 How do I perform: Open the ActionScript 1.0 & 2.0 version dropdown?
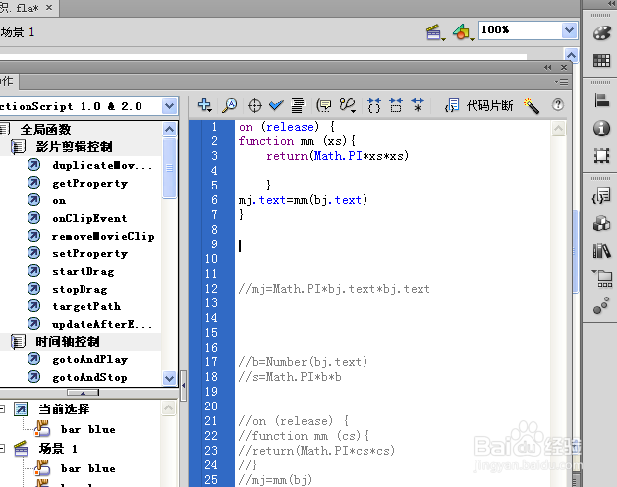point(169,106)
